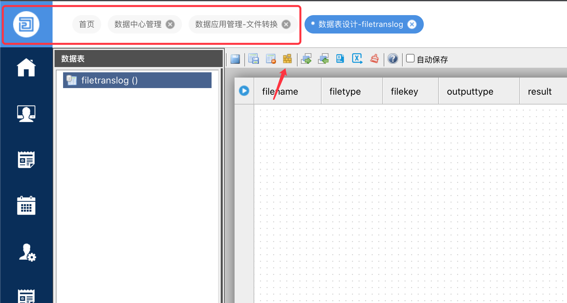Click the orange brick blocks toolbar icon
This screenshot has height=303, width=567.
tap(287, 59)
